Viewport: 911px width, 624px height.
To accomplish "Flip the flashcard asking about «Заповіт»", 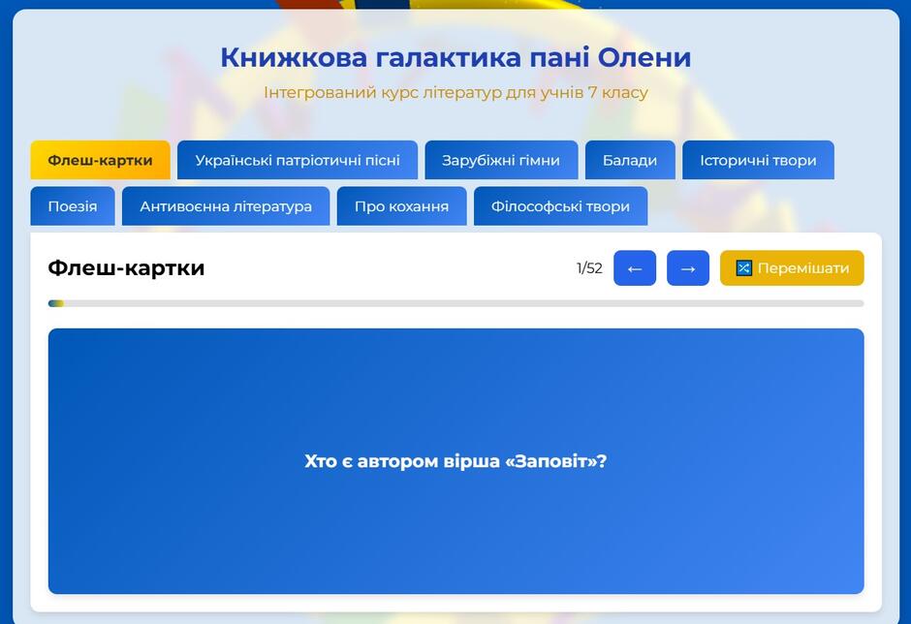I will click(456, 461).
